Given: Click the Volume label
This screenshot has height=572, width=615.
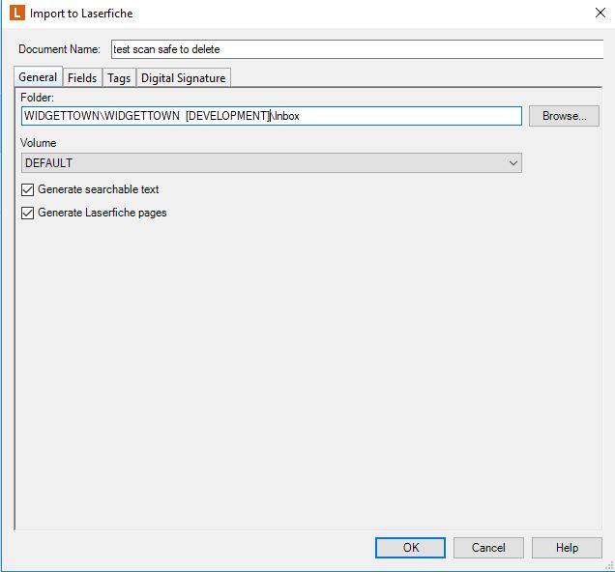Looking at the screenshot, I should point(38,143).
